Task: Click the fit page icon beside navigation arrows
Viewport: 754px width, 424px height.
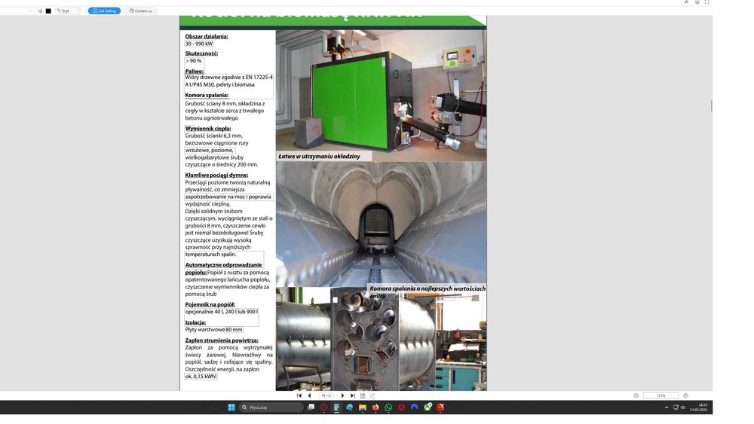Action: coord(363,395)
